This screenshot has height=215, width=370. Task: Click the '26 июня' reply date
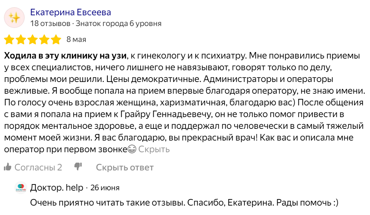click(x=105, y=188)
